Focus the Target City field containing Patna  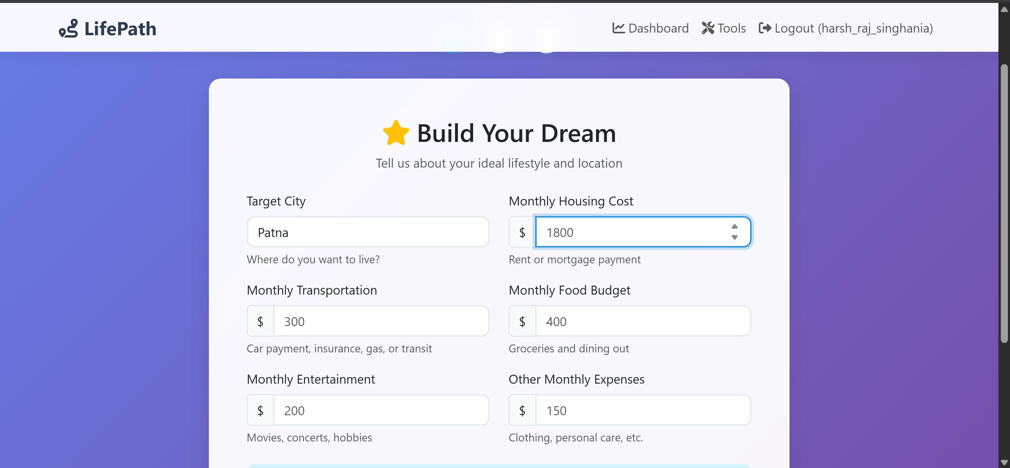pos(367,233)
